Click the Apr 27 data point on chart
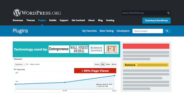This screenshot has height=95, width=184. 114,75
